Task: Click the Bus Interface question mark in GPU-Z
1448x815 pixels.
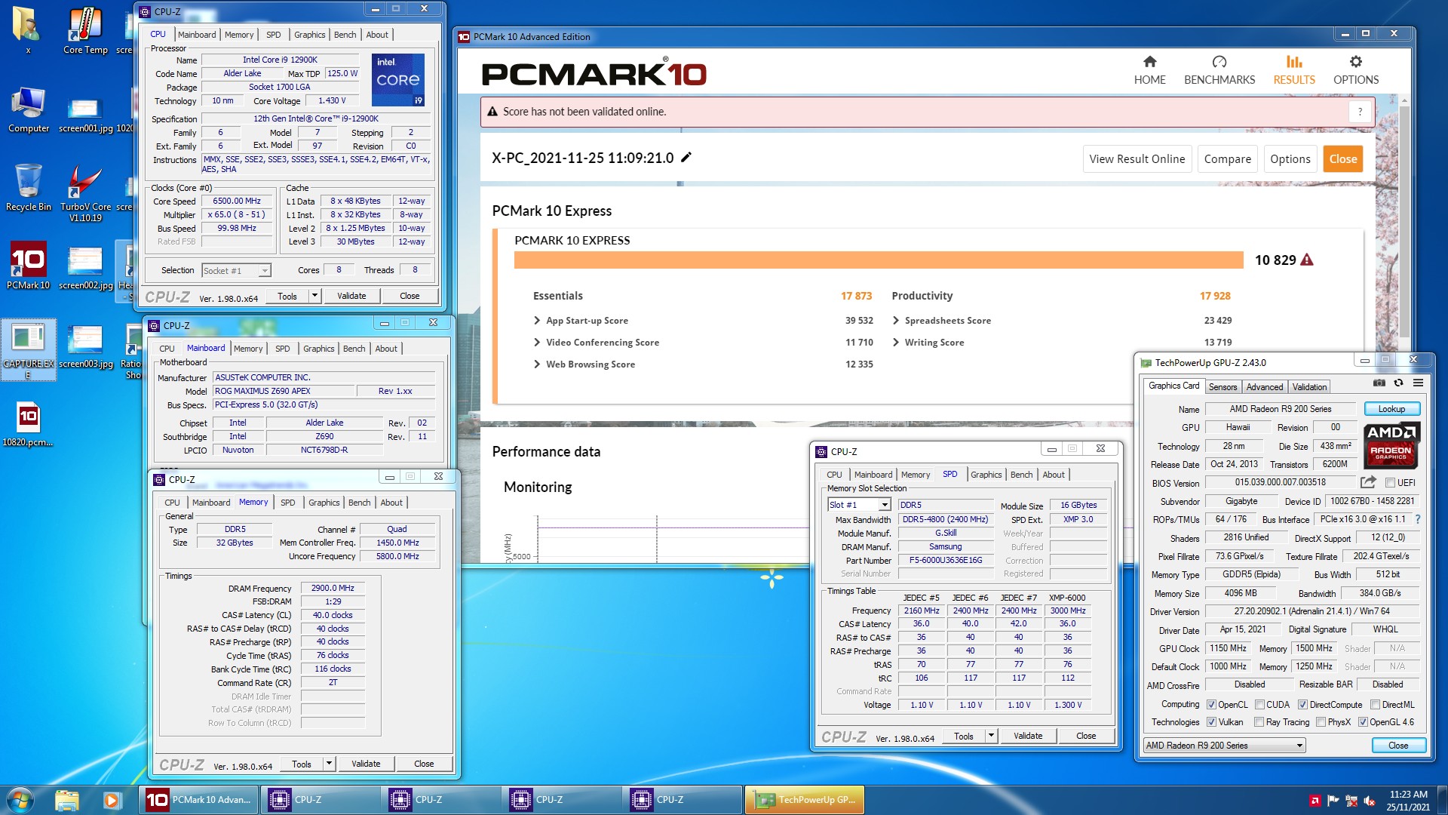Action: tap(1418, 519)
